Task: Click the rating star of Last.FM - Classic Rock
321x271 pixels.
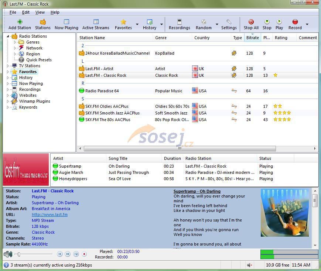Action: [x=275, y=75]
